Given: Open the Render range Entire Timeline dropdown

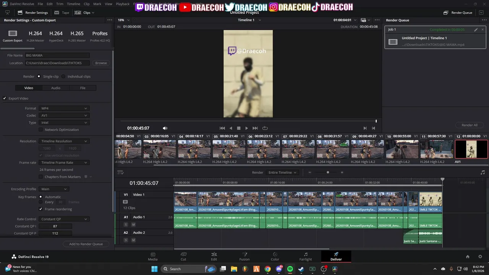Looking at the screenshot, I should pos(282,172).
